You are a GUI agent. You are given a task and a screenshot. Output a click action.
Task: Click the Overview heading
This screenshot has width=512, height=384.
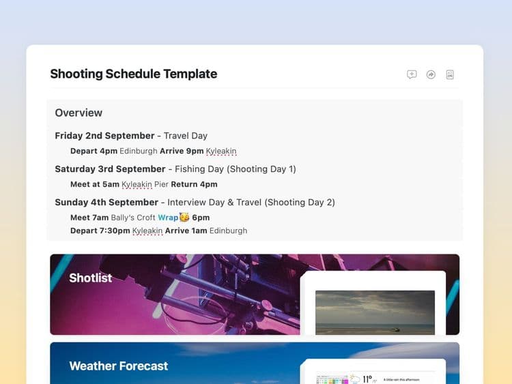click(79, 113)
